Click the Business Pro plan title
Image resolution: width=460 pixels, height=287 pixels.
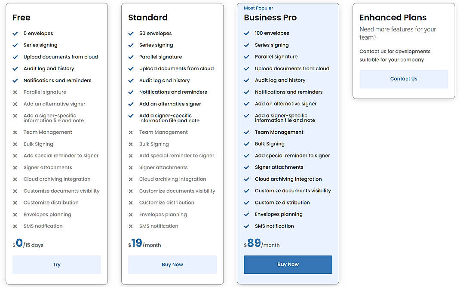(x=270, y=18)
